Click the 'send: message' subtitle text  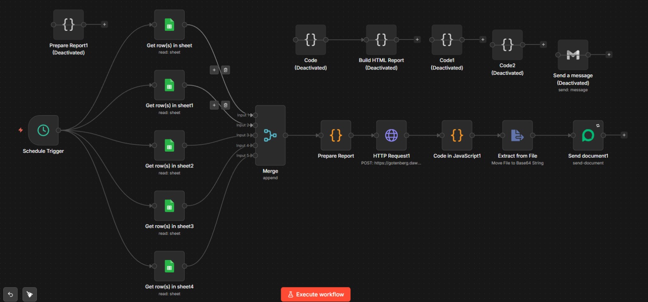pos(573,90)
